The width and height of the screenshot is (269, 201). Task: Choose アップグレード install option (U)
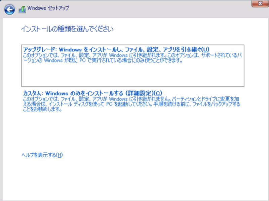[x=132, y=66]
